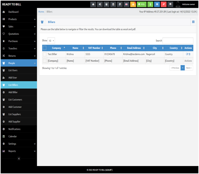Collapse the sidebar with the arrow toggle

[x=19, y=158]
